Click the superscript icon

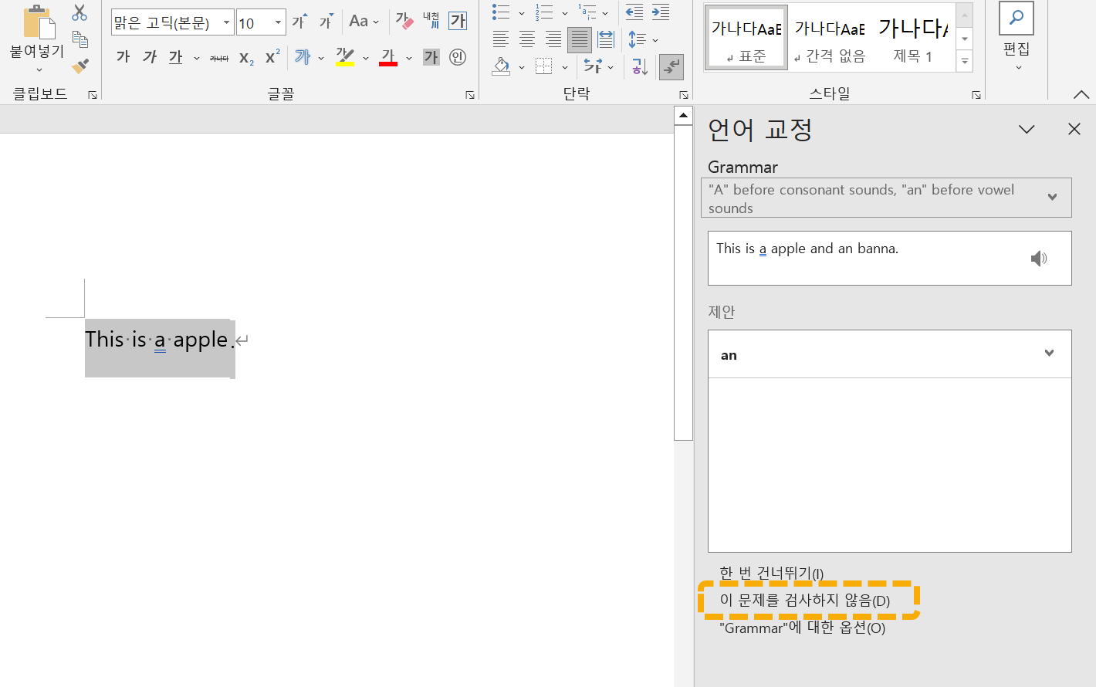click(270, 55)
